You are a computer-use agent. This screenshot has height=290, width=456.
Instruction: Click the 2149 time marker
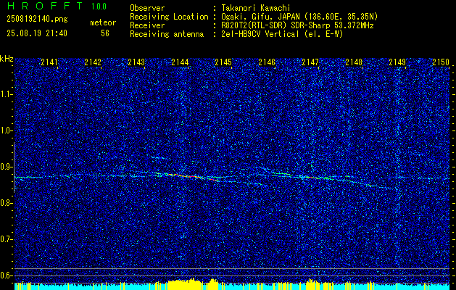tap(397, 62)
